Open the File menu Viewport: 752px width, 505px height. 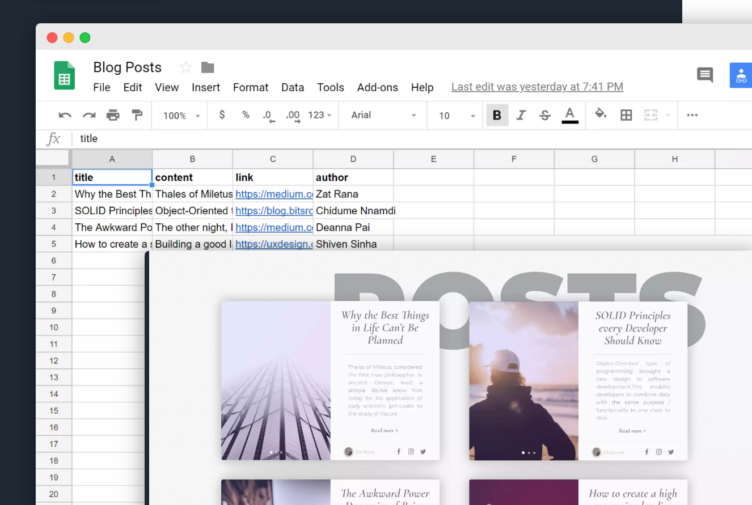tap(102, 87)
